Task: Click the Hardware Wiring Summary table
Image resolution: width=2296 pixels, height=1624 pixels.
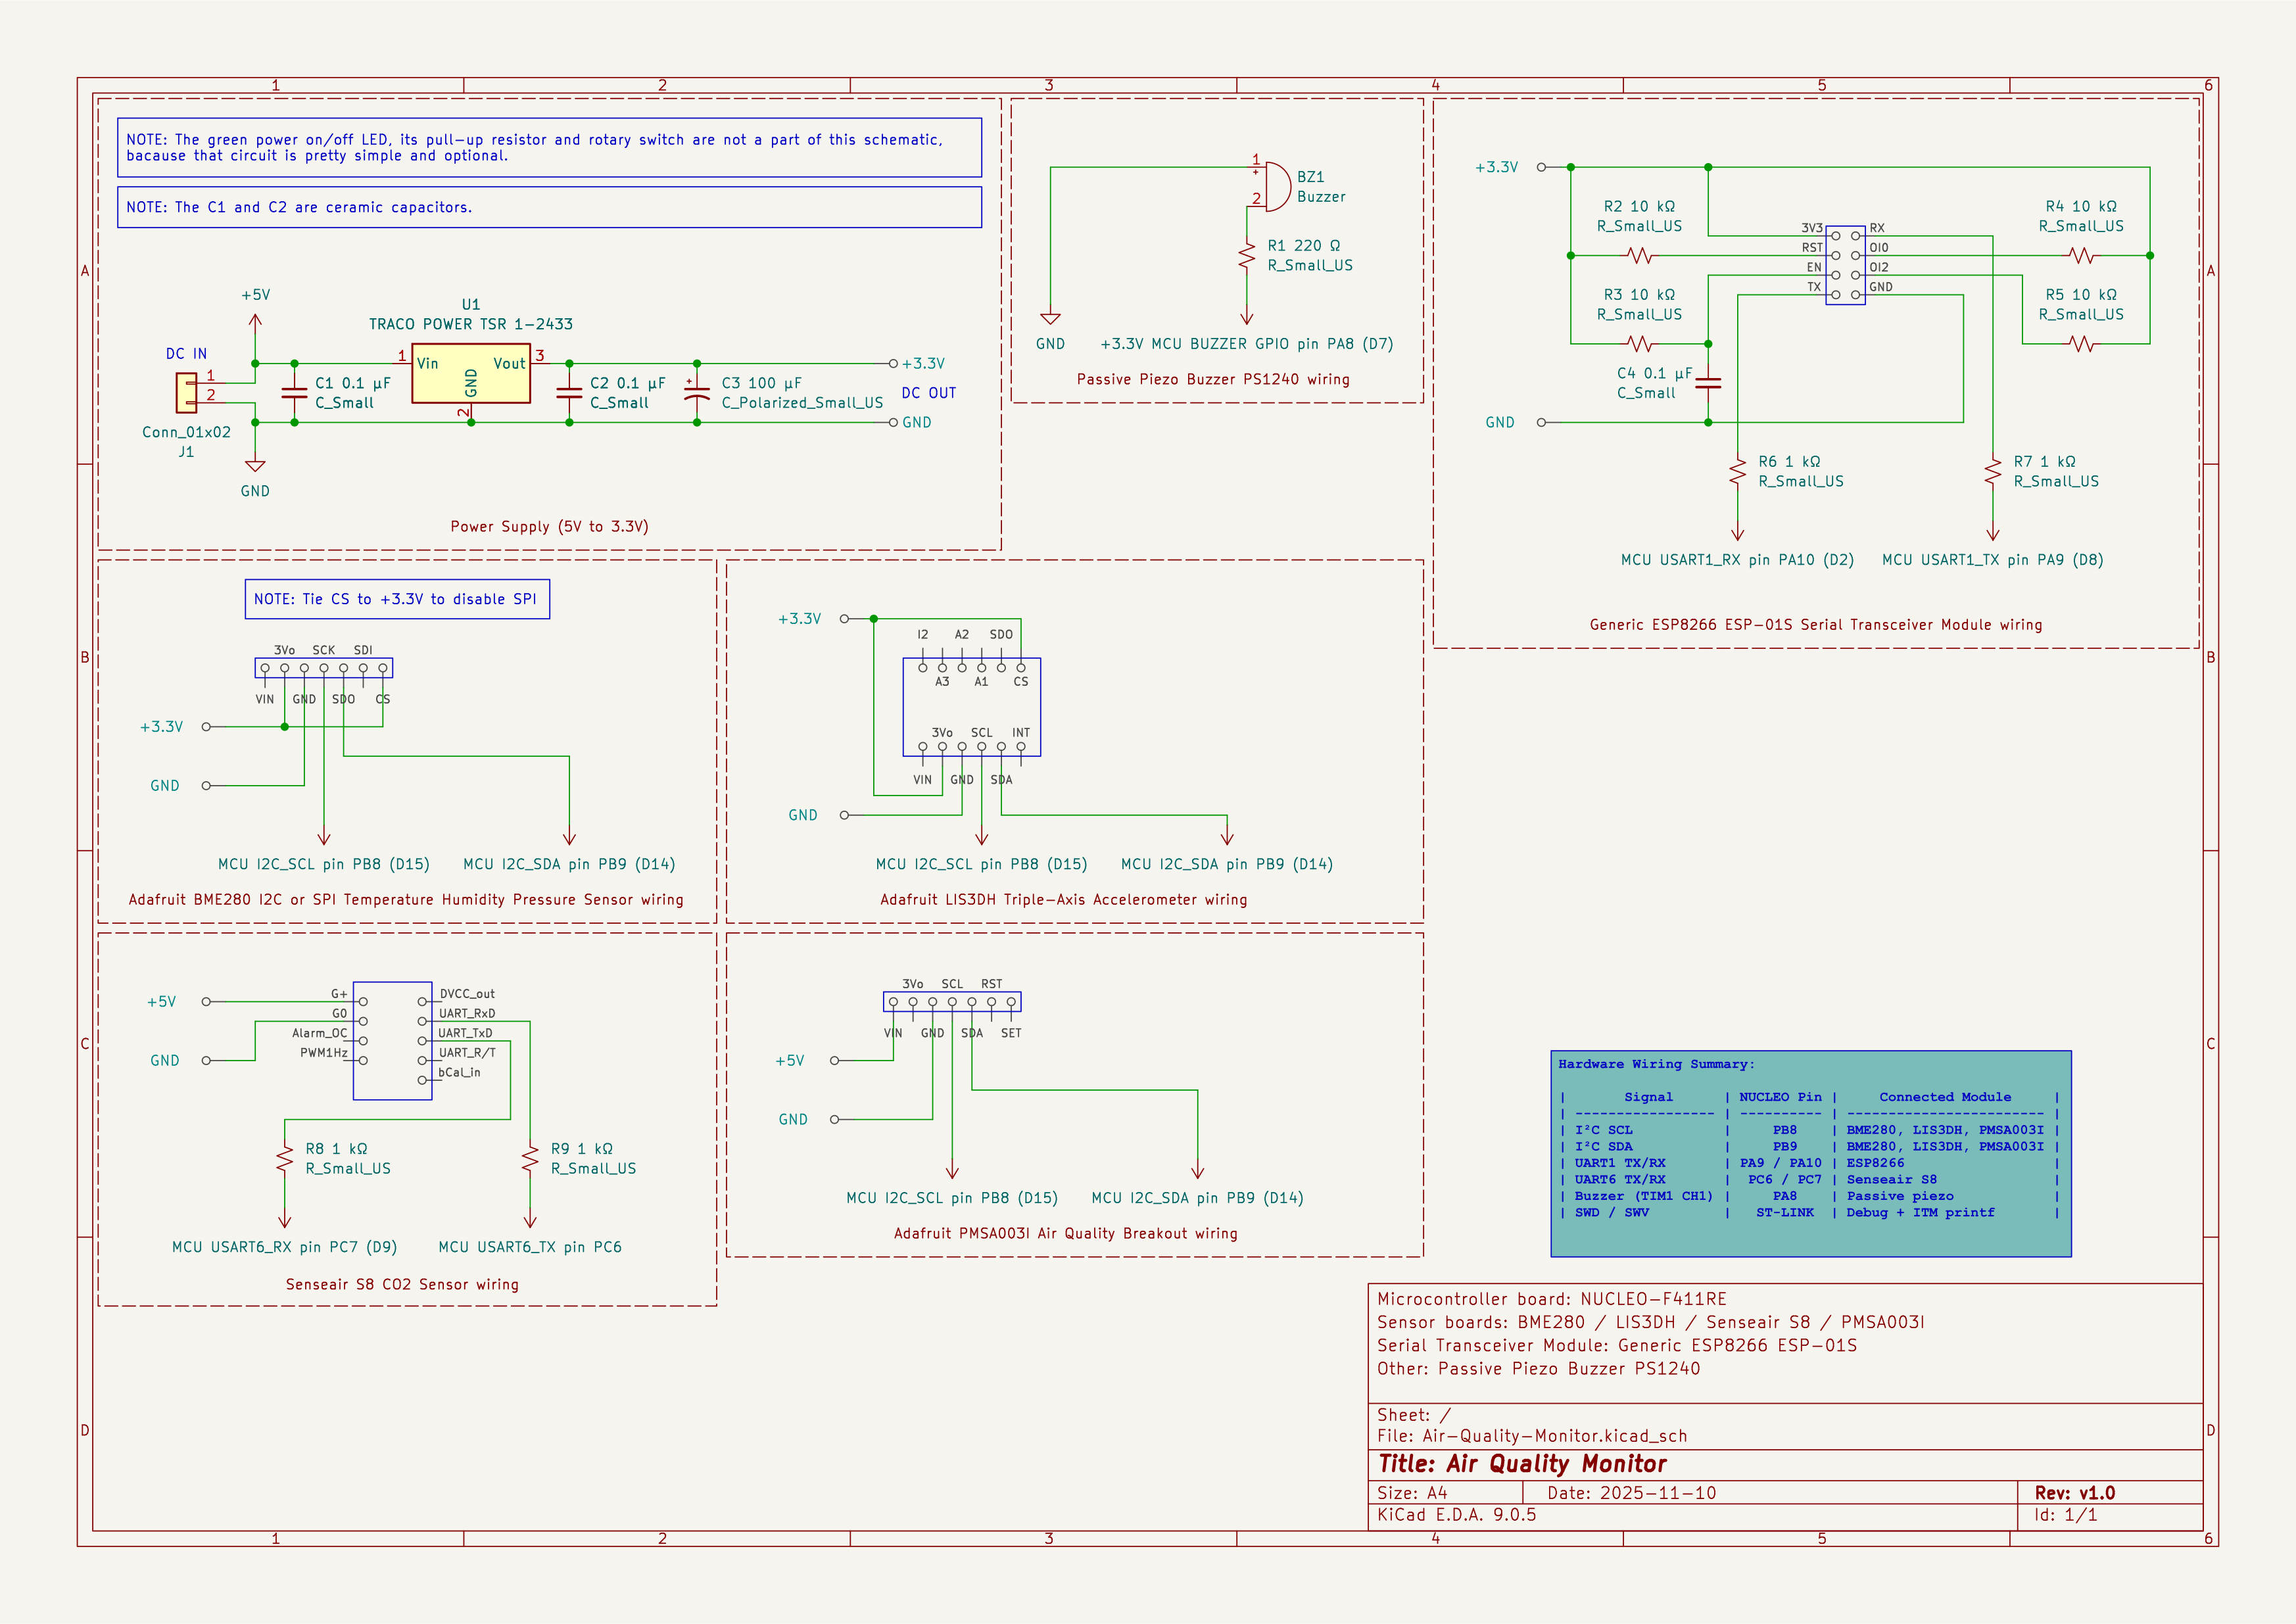Action: coord(1811,1153)
